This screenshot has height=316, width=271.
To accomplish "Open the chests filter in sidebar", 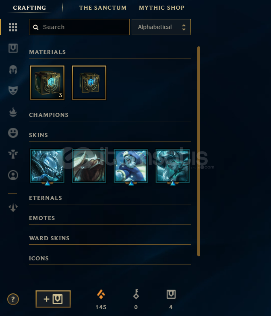I will pyautogui.click(x=13, y=48).
